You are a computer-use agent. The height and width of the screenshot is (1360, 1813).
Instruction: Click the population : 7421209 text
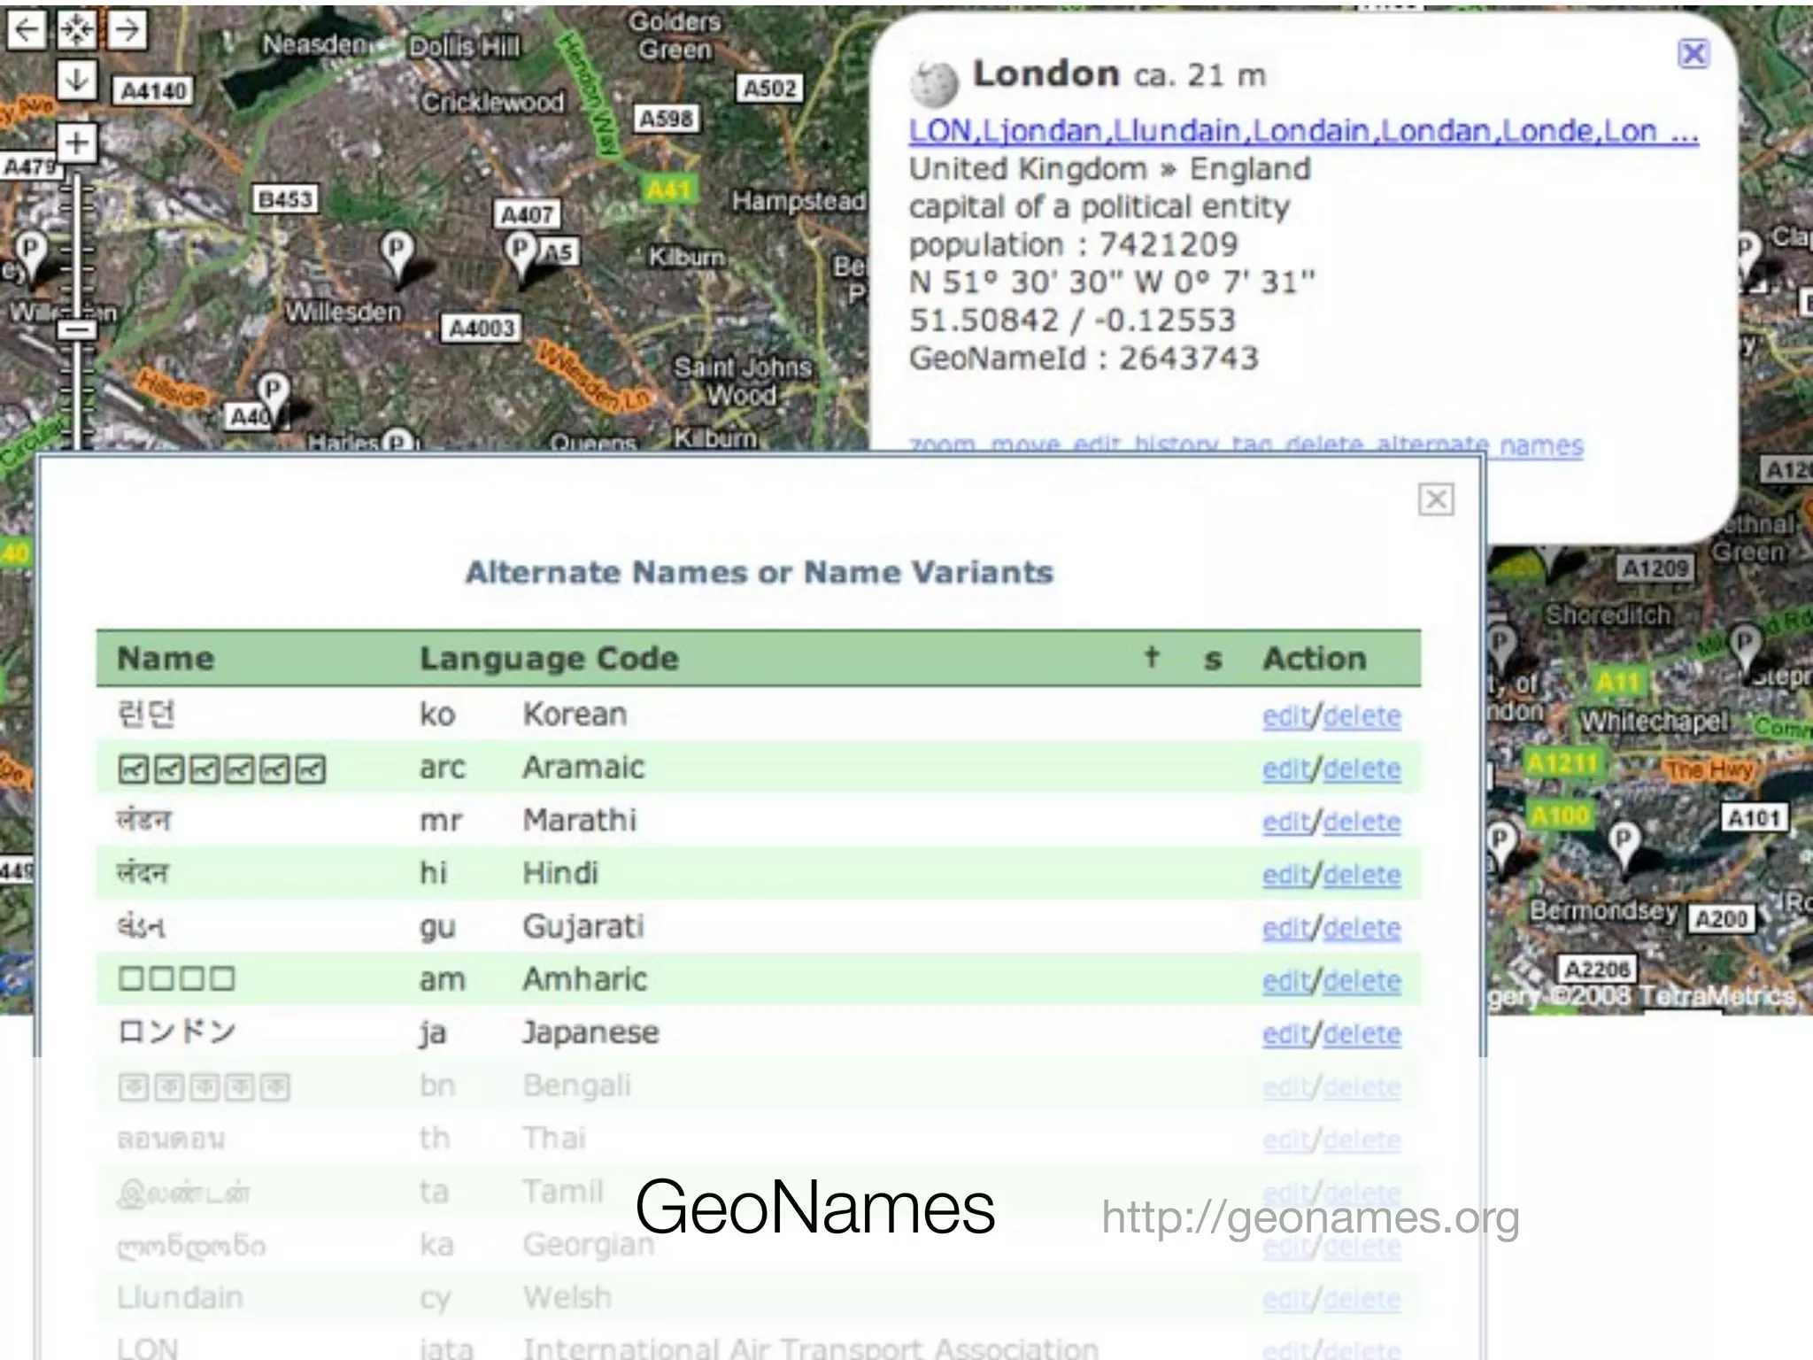tap(1073, 245)
